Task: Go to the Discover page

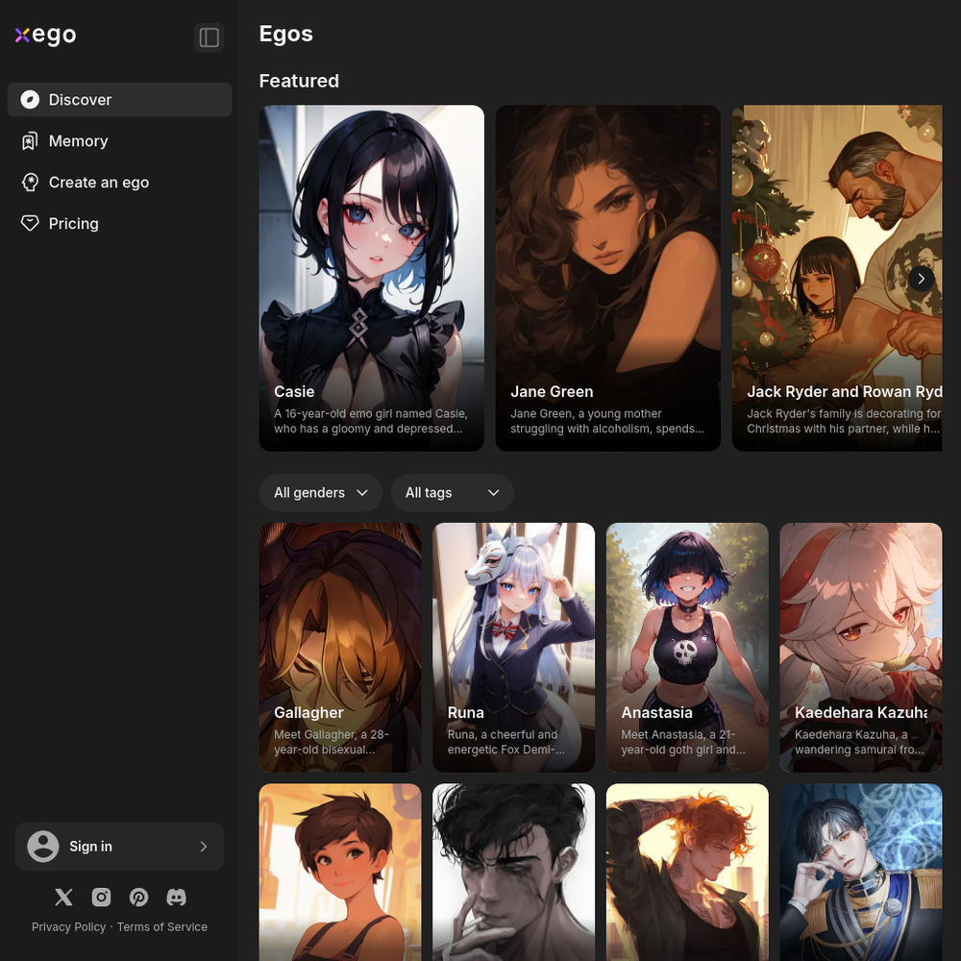Action: [x=119, y=99]
